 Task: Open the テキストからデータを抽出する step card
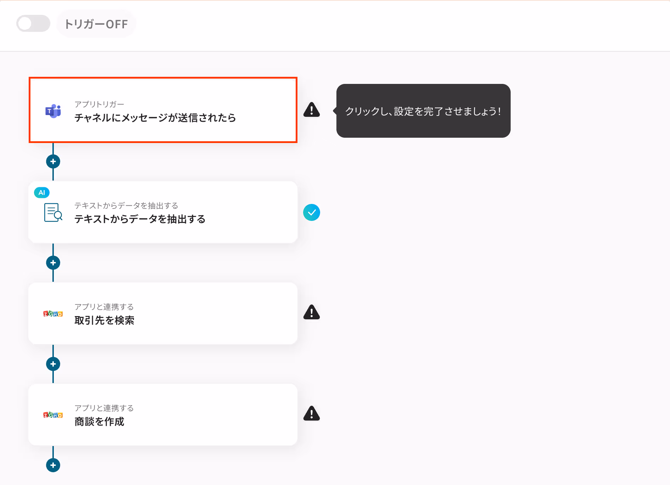click(163, 212)
